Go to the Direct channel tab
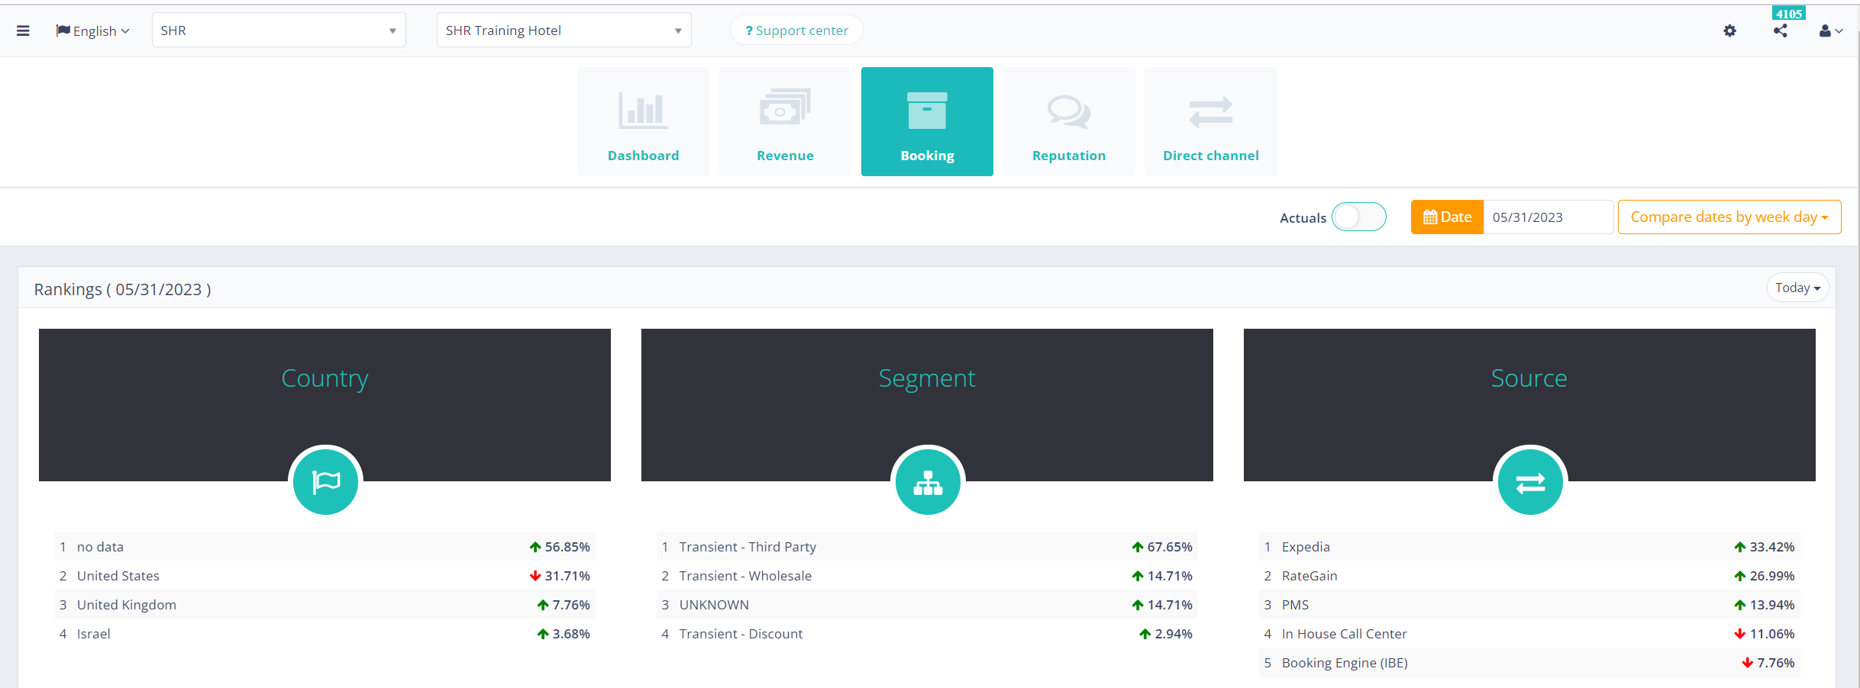The width and height of the screenshot is (1860, 688). (x=1210, y=121)
